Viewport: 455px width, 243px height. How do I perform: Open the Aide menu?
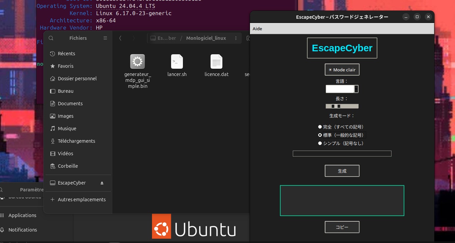[257, 29]
